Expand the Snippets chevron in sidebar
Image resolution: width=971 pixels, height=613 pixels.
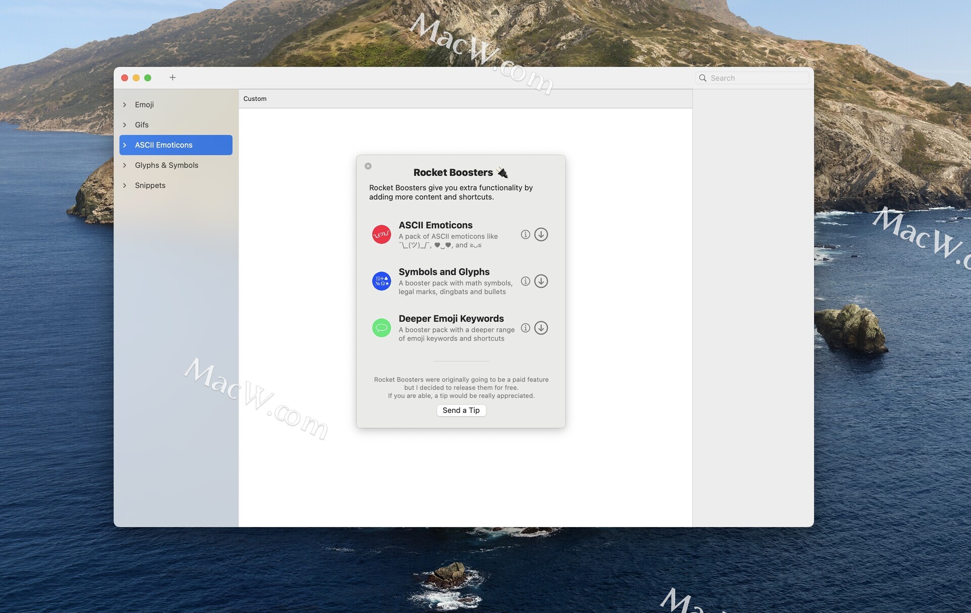125,185
